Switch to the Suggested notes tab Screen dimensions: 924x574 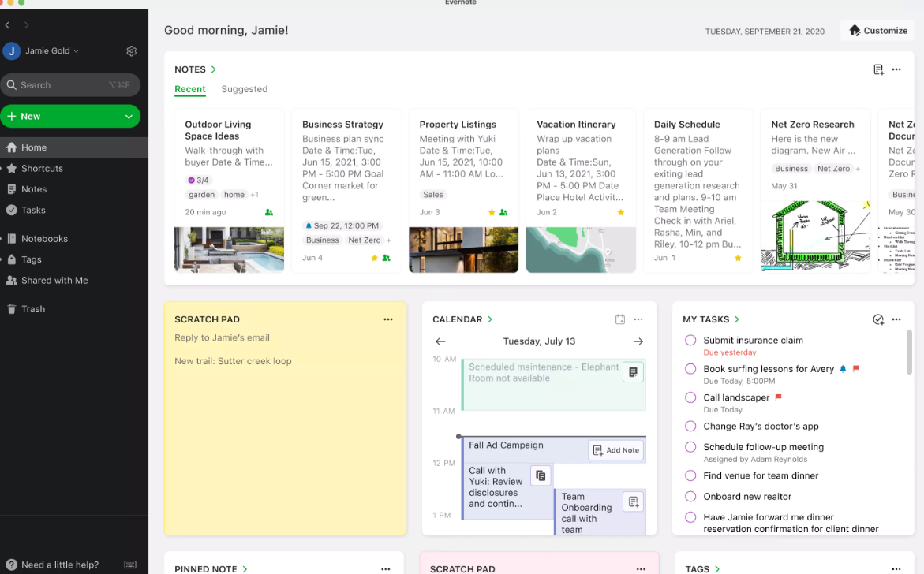tap(244, 89)
